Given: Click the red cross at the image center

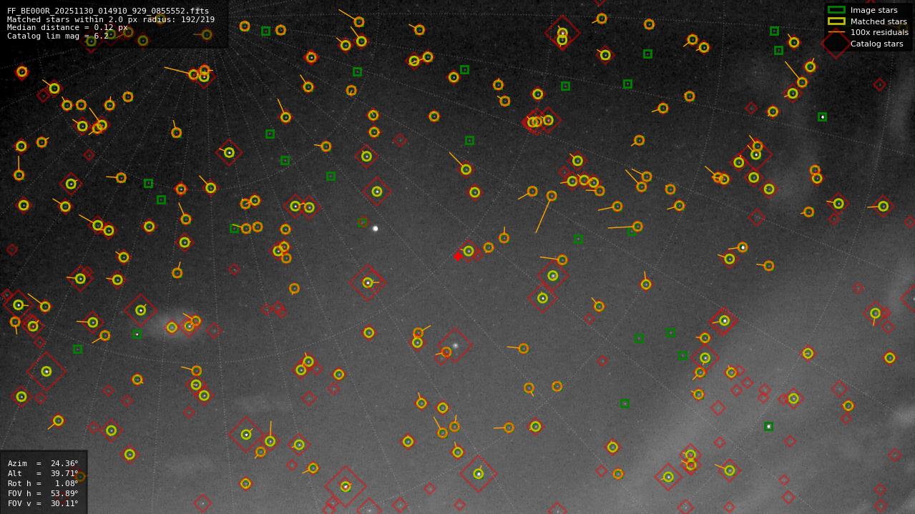Looking at the screenshot, I should click(458, 257).
